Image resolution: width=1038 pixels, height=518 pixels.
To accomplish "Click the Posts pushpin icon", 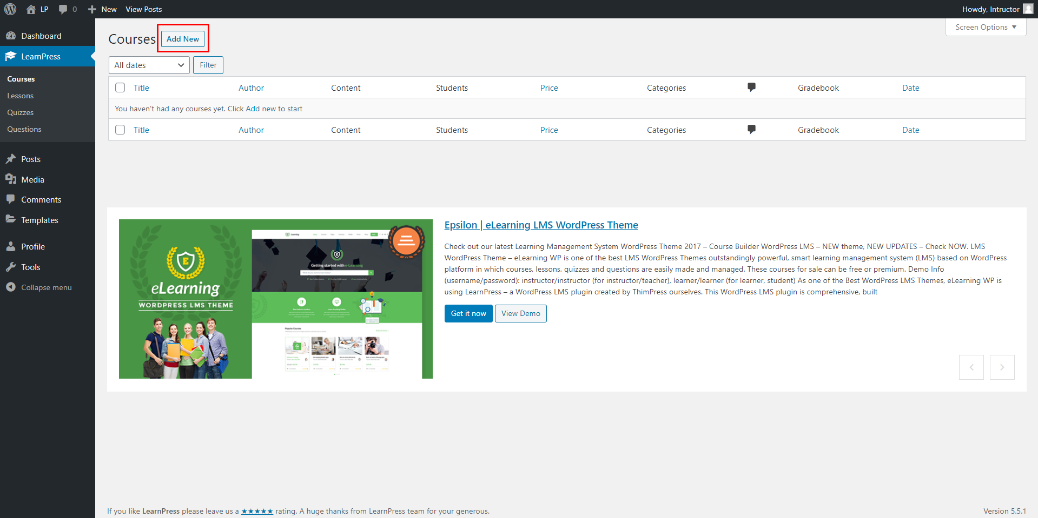I will [11, 159].
